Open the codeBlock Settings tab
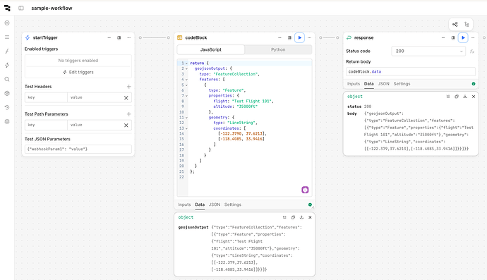 click(x=233, y=205)
